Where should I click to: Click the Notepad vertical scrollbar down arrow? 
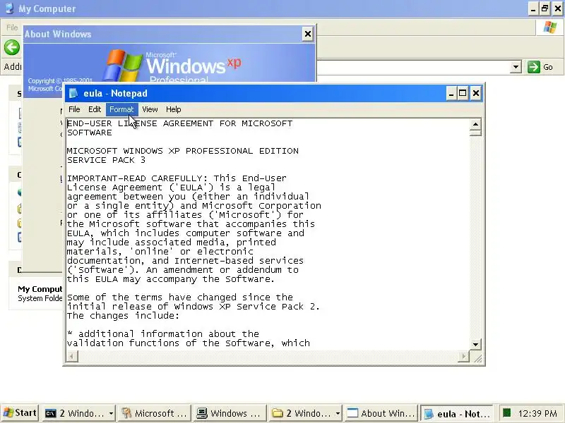point(475,344)
